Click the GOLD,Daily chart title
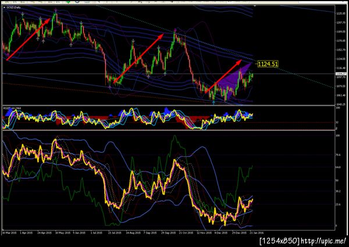 [13, 8]
